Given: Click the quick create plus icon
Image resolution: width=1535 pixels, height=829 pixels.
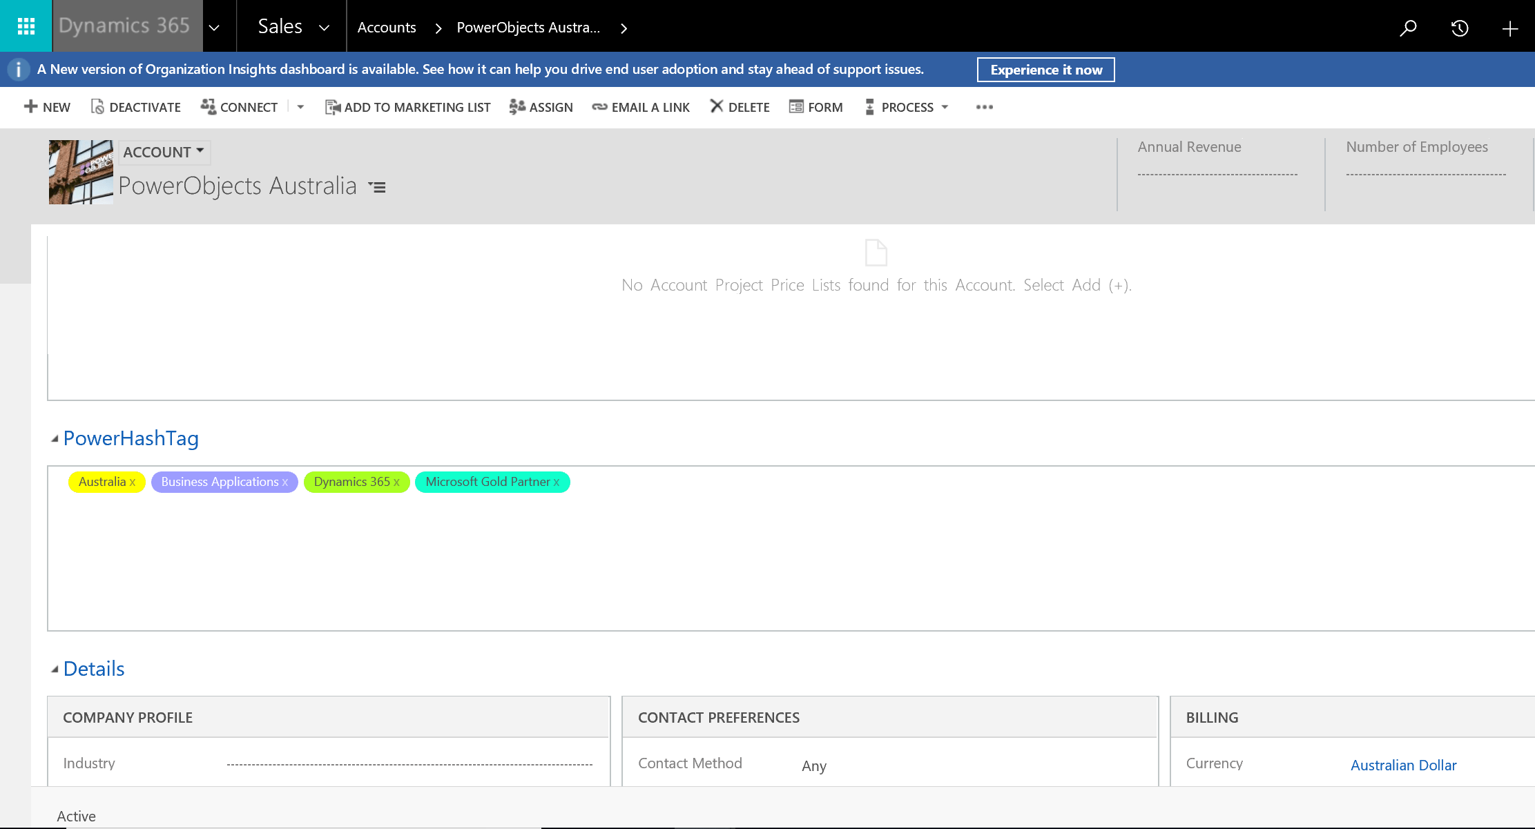Looking at the screenshot, I should (1510, 28).
